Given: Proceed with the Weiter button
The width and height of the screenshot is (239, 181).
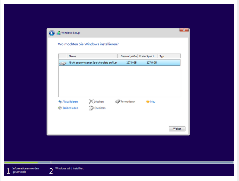Looking at the screenshot, I should (177, 129).
